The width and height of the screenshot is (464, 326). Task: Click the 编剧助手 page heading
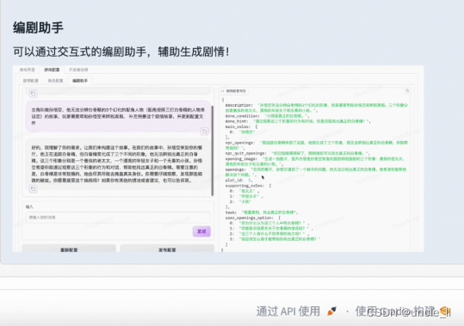38,28
